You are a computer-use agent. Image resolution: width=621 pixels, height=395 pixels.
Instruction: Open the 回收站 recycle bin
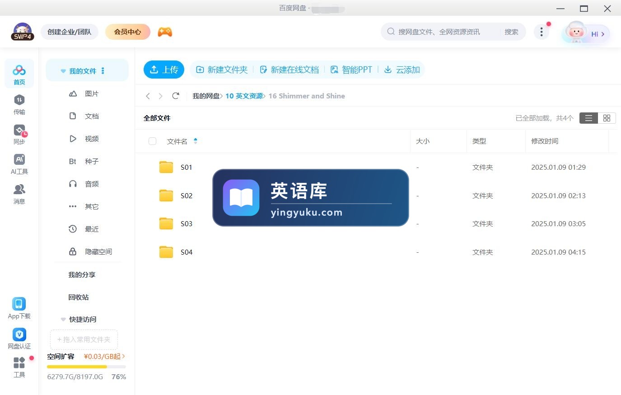[x=79, y=297]
